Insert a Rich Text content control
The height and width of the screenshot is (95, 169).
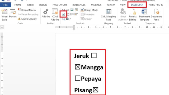[x=63, y=10]
